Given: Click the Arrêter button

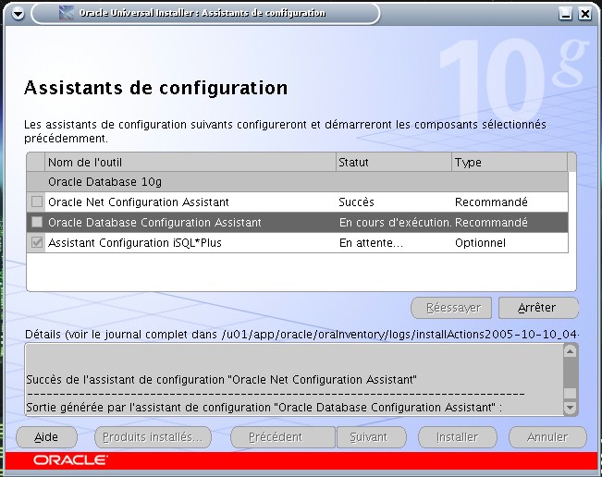Looking at the screenshot, I should tap(538, 308).
